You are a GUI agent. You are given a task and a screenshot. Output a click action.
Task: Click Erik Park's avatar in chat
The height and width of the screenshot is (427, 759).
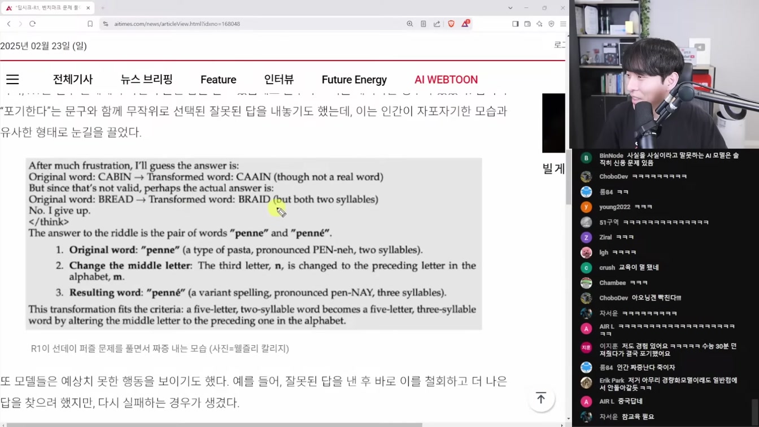coord(586,382)
